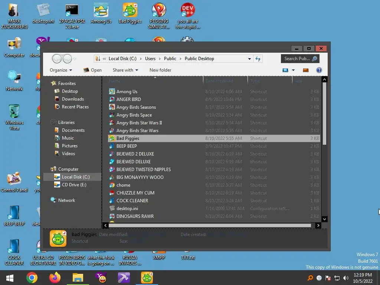Click the taskbar clock showing 12:19 PM
The width and height of the screenshot is (380, 285).
[x=363, y=278]
